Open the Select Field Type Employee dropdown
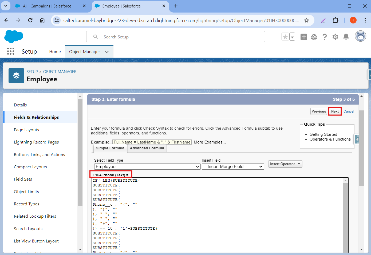Viewport: 371px width, 255px height. pos(147,167)
